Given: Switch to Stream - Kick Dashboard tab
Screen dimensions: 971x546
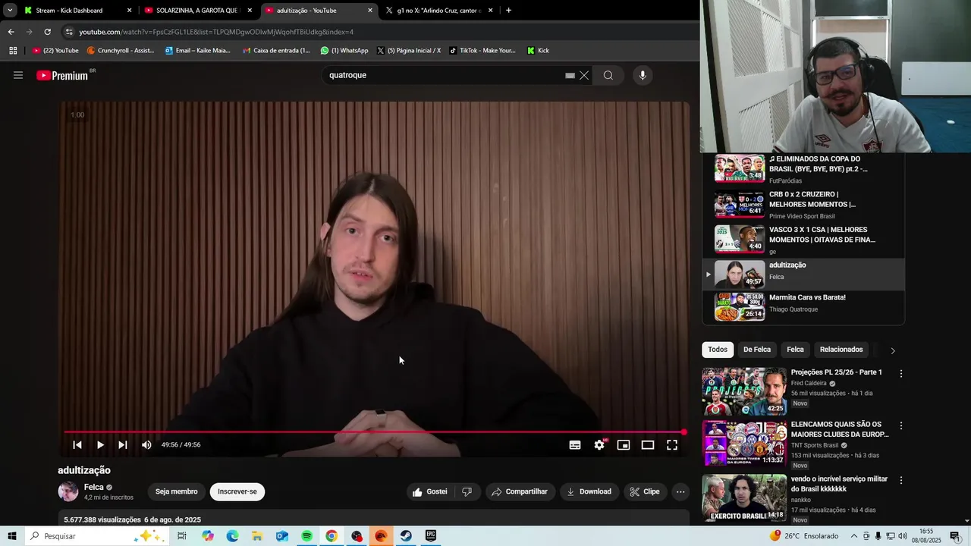Looking at the screenshot, I should tap(78, 11).
